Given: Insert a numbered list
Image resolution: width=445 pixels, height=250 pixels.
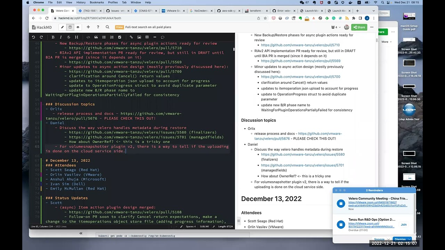Looking at the screenshot, I should pos(112,37).
